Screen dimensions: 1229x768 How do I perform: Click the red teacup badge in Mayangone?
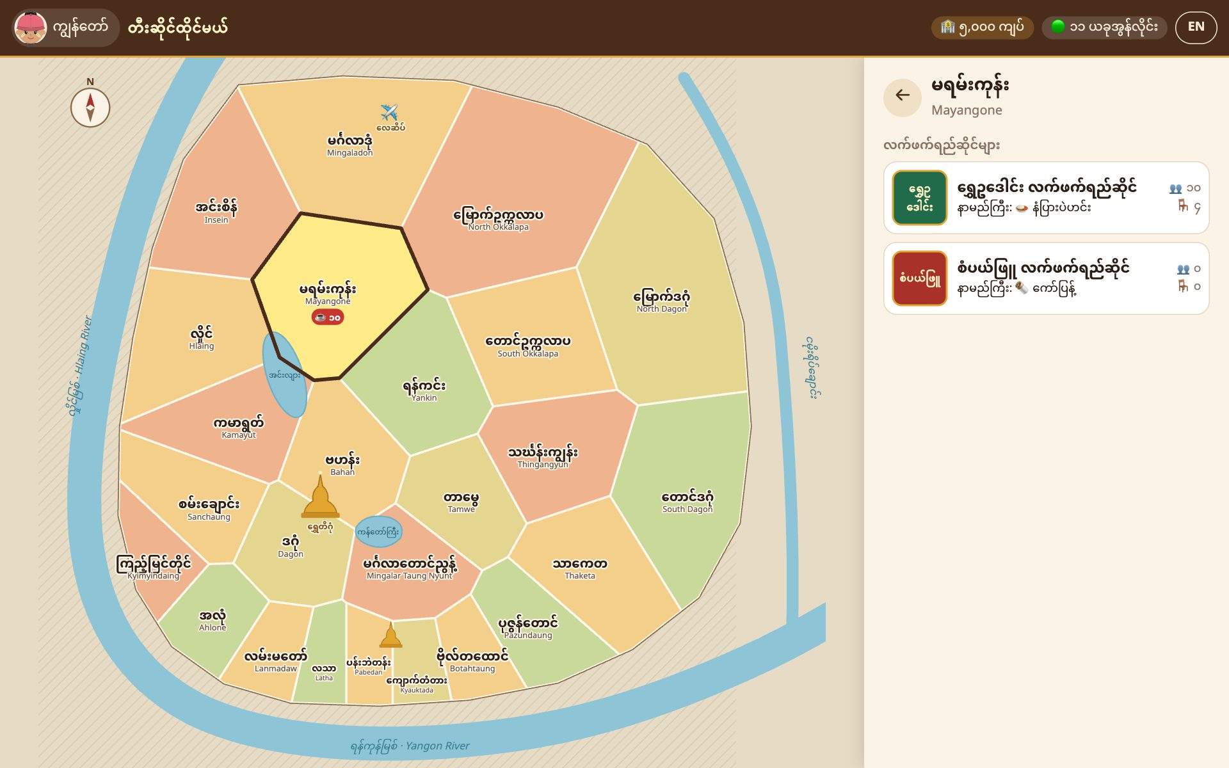(x=328, y=317)
